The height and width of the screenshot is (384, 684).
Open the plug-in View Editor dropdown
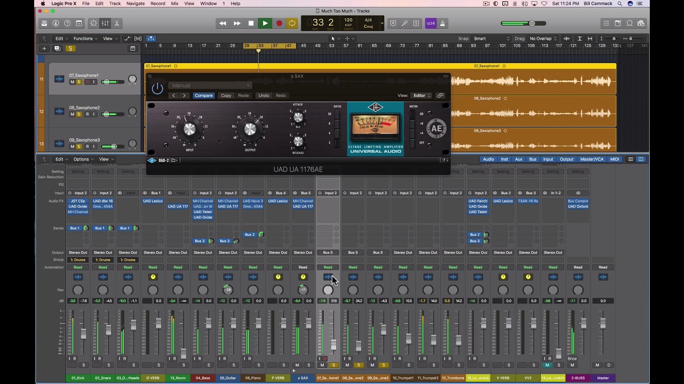(422, 95)
